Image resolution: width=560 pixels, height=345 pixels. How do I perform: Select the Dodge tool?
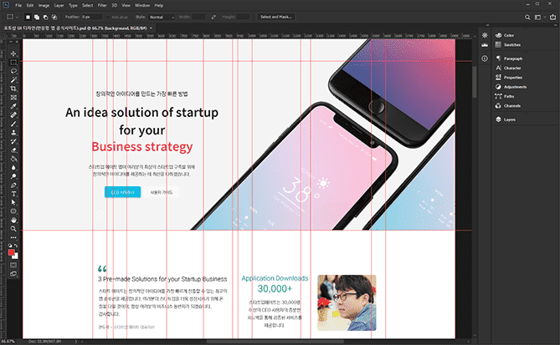point(13,176)
